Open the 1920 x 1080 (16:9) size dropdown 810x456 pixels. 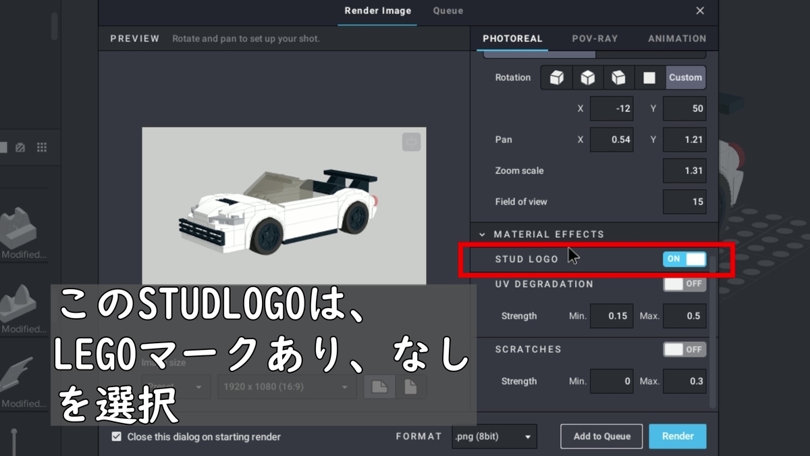point(286,387)
